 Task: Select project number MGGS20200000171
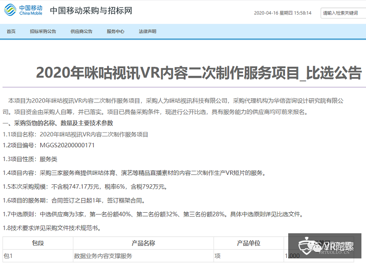click(67, 145)
